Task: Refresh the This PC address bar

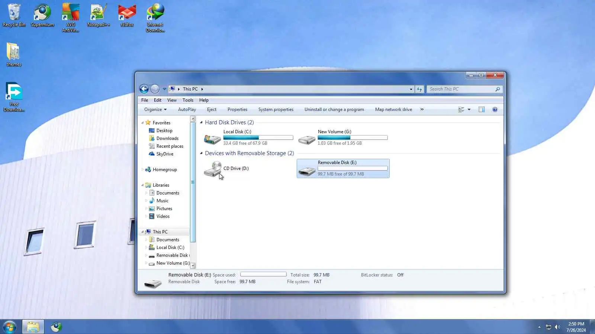Action: (419, 89)
